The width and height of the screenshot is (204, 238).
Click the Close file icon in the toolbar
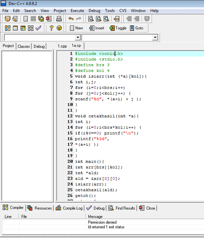[x=49, y=19]
